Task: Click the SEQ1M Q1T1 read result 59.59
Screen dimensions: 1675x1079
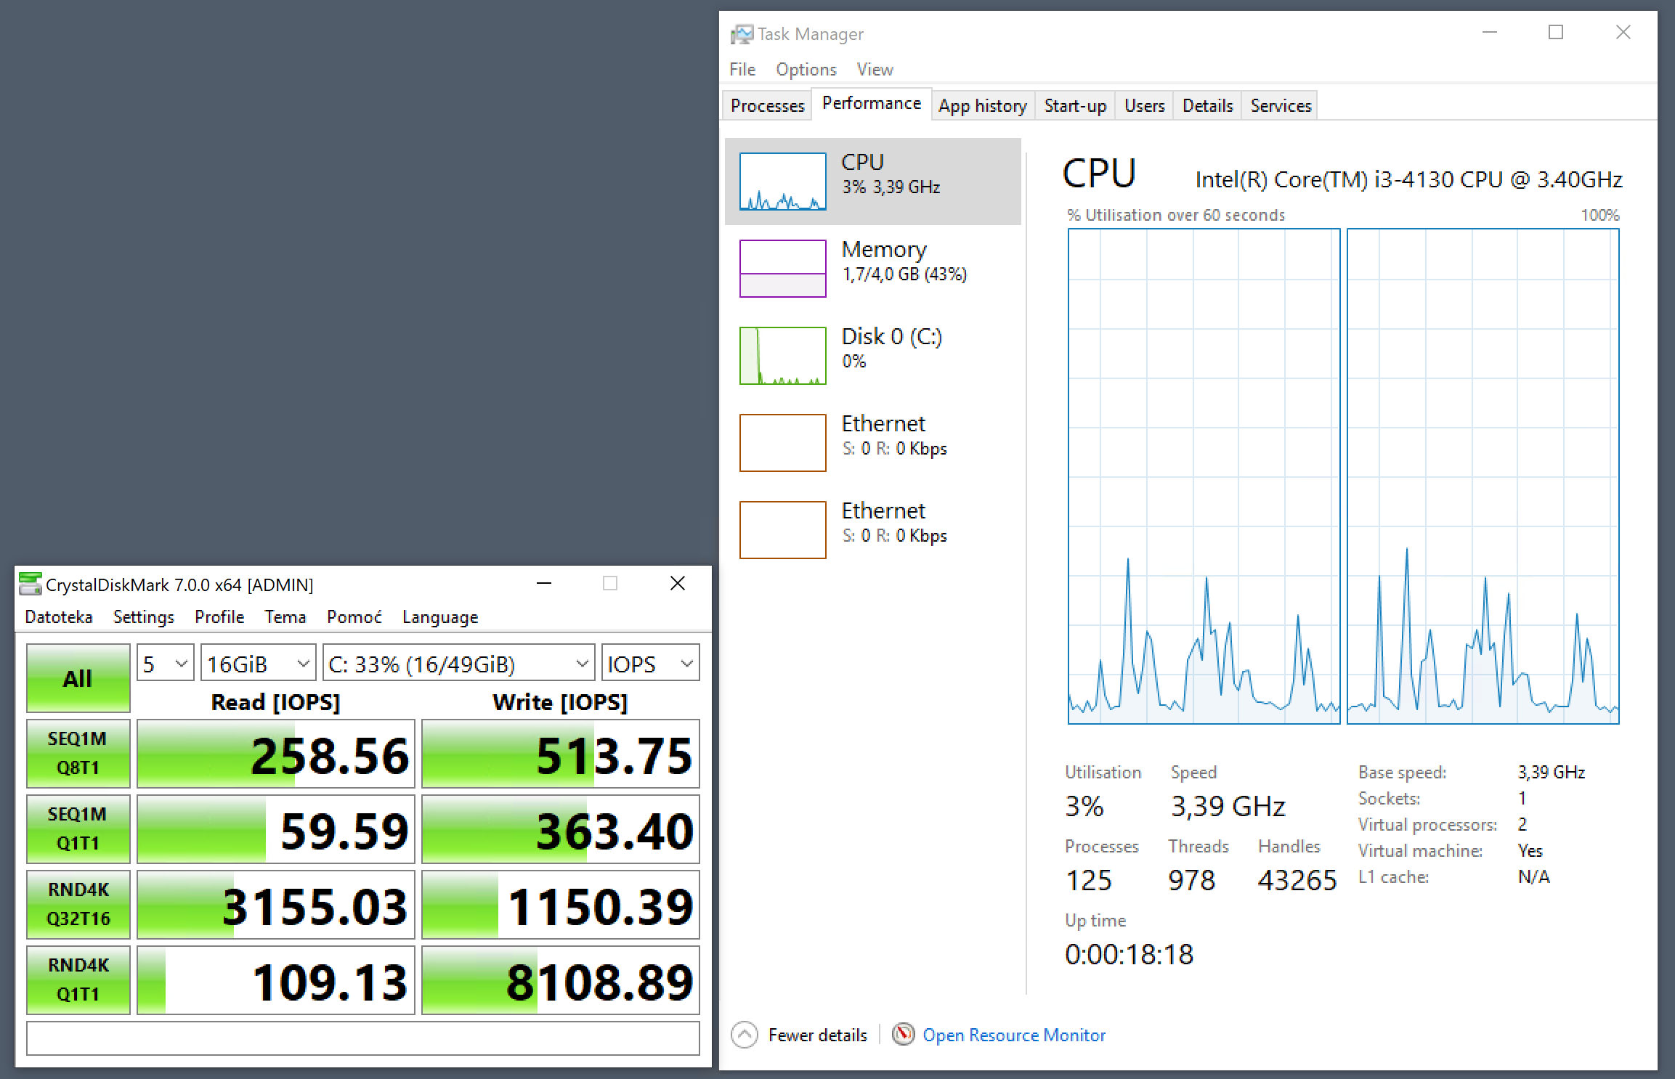Action: pyautogui.click(x=276, y=829)
